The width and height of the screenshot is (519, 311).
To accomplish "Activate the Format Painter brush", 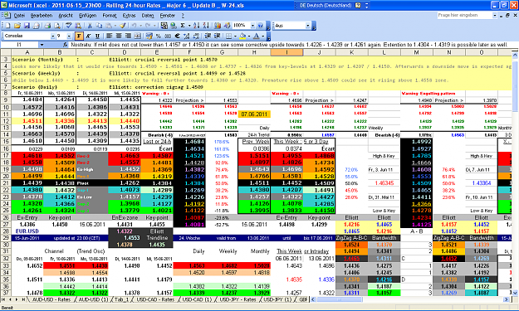I will pos(122,26).
